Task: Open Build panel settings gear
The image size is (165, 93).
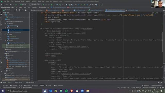Action: pos(159,83)
